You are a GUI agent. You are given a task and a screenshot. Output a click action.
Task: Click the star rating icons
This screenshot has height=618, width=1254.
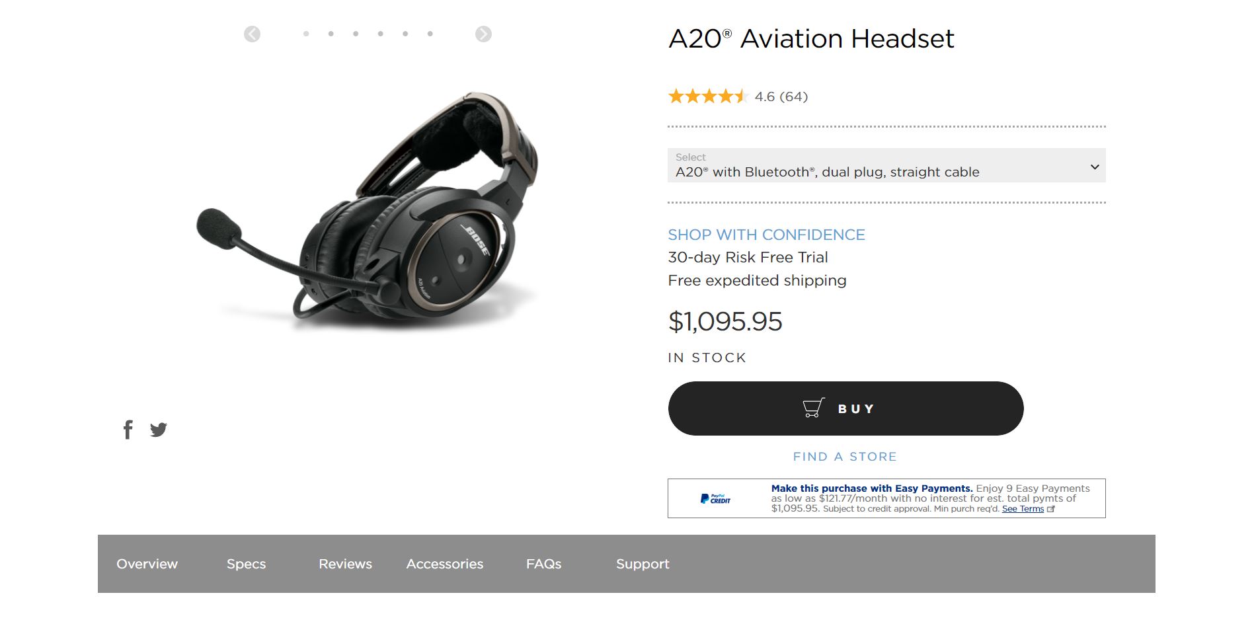click(x=707, y=97)
